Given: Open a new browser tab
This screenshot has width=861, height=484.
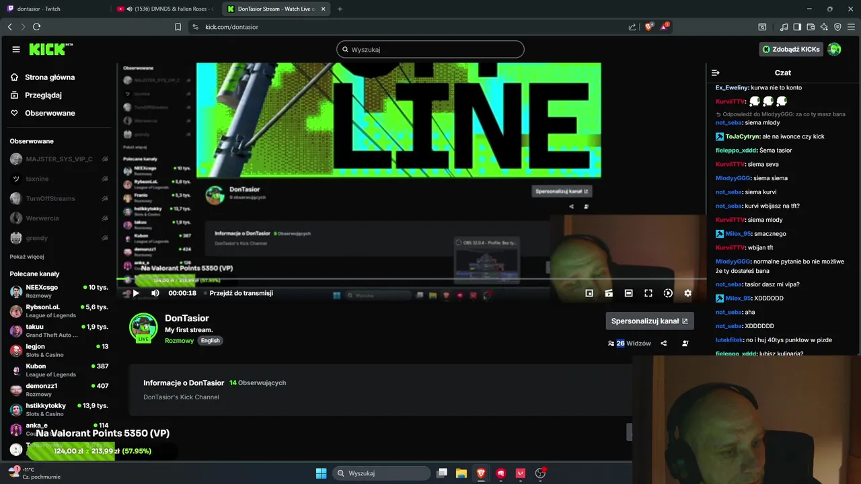Looking at the screenshot, I should coord(340,9).
